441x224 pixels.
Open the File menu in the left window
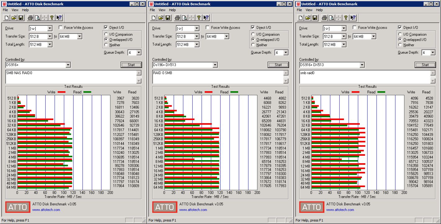(x=5, y=10)
